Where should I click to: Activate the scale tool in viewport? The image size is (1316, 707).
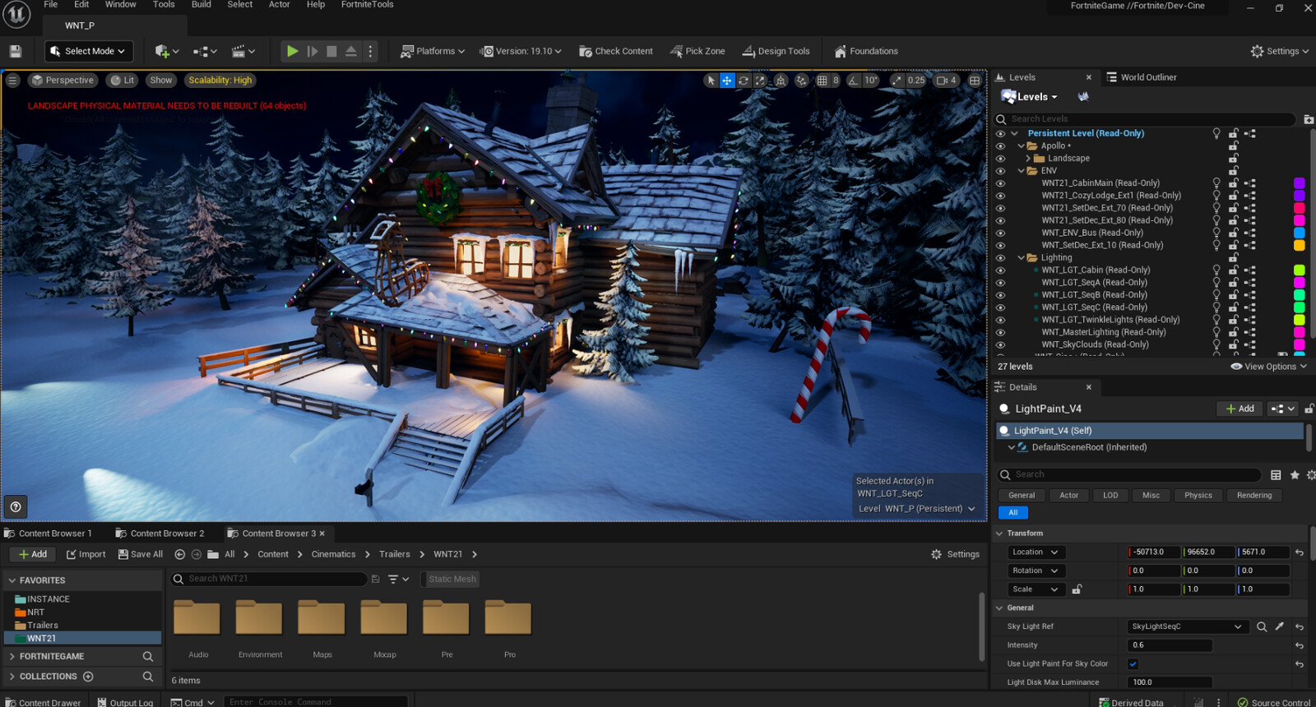[760, 81]
